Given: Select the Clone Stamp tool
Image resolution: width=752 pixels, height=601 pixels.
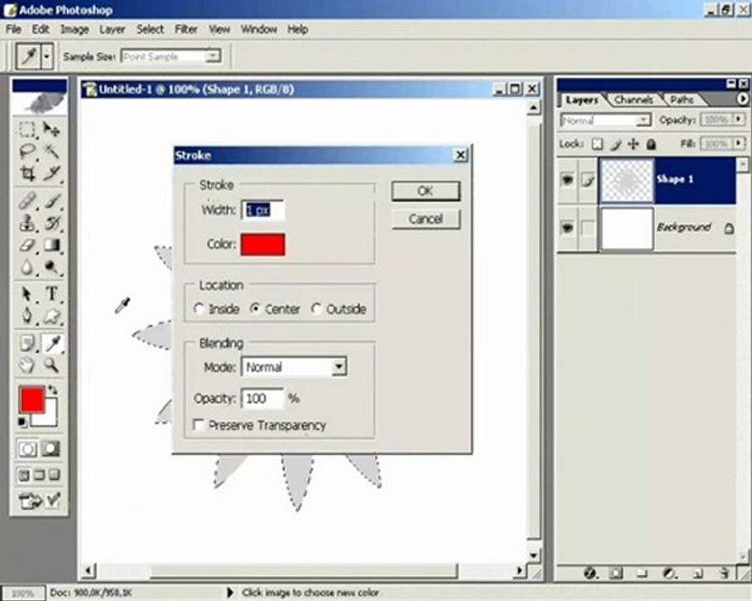Looking at the screenshot, I should 27,223.
